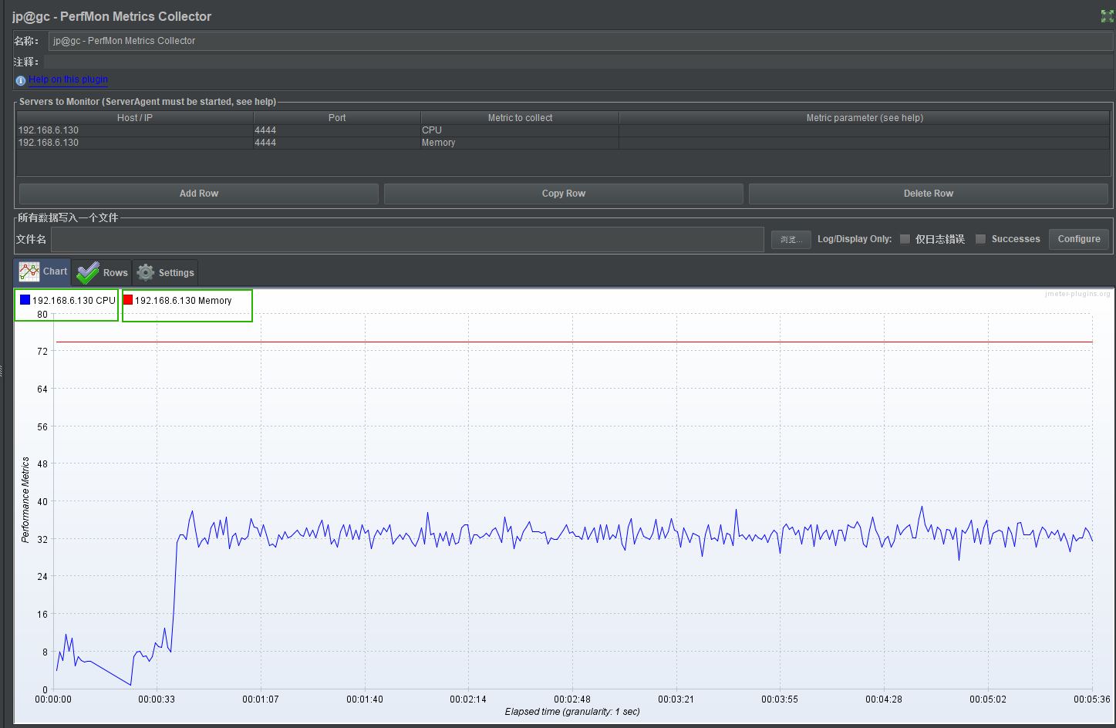Viewport: 1116px width, 728px height.
Task: Open the Help on this plugin link
Action: [x=68, y=79]
